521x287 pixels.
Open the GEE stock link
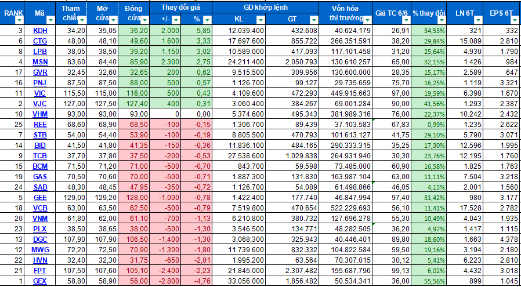[40, 198]
